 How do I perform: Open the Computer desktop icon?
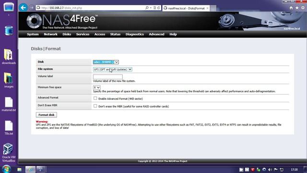tap(9, 8)
